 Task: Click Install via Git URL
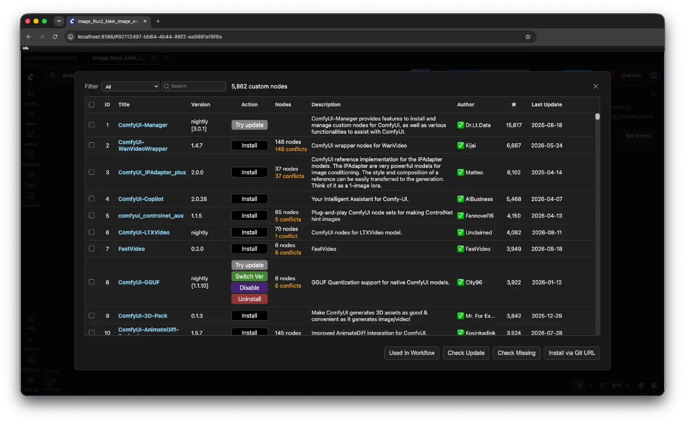[x=572, y=353]
